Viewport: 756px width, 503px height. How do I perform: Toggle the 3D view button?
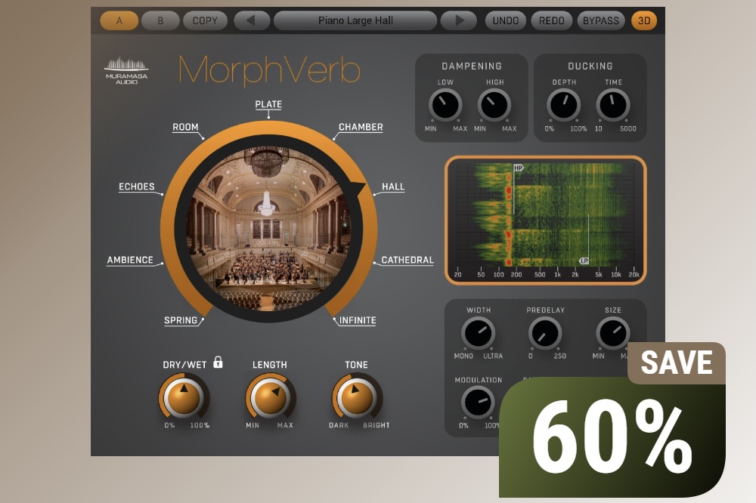pos(644,20)
